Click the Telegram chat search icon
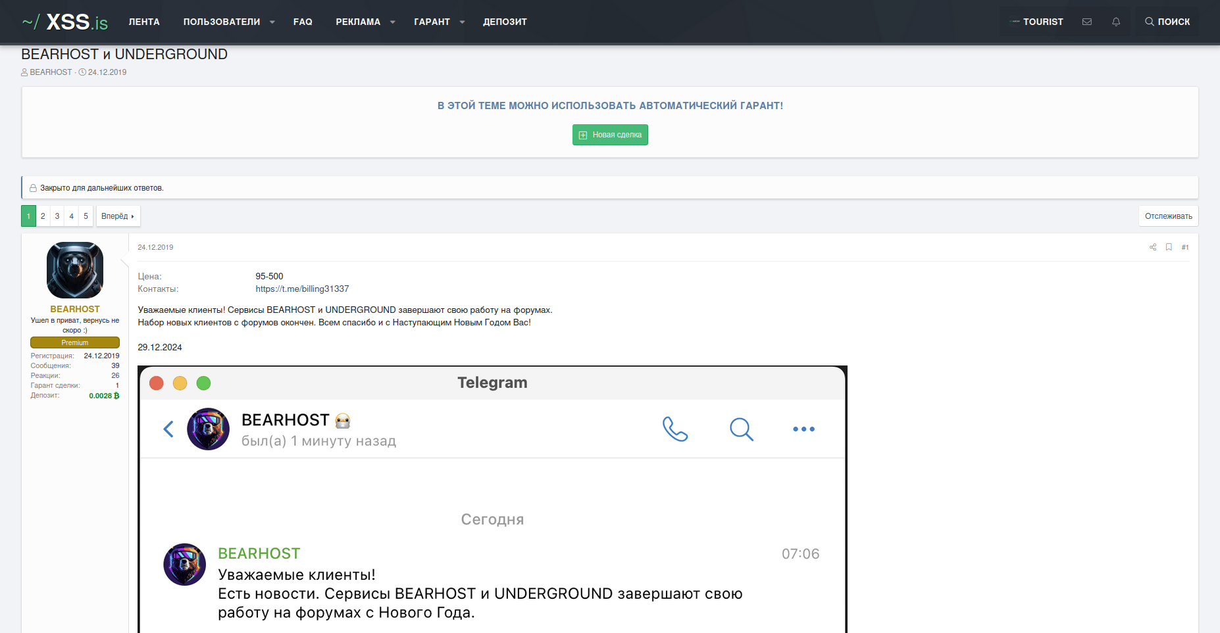 point(741,429)
